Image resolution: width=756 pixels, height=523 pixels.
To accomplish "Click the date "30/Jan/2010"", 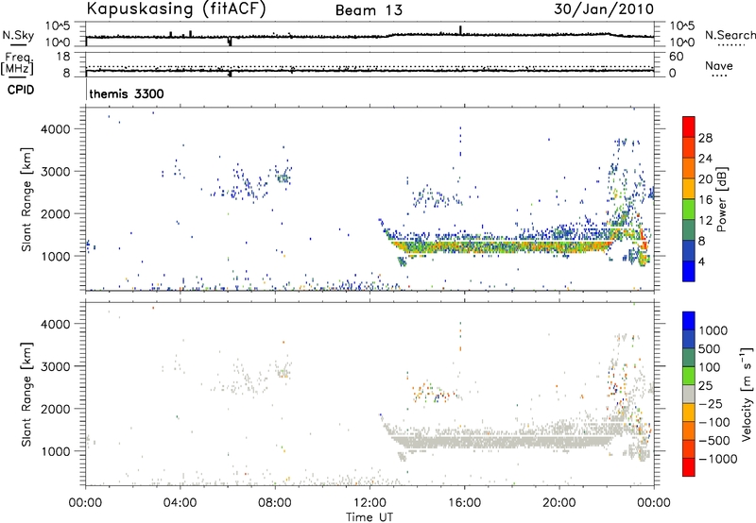I will pos(604,9).
